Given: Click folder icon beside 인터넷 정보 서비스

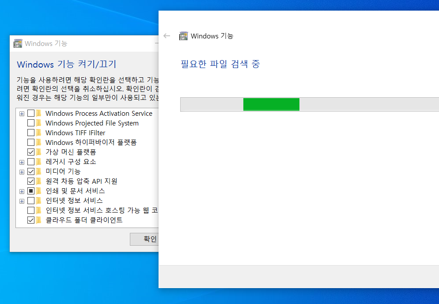Looking at the screenshot, I should click(38, 200).
